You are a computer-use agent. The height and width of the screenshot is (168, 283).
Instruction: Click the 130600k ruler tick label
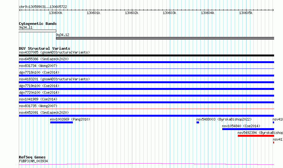point(56,13)
